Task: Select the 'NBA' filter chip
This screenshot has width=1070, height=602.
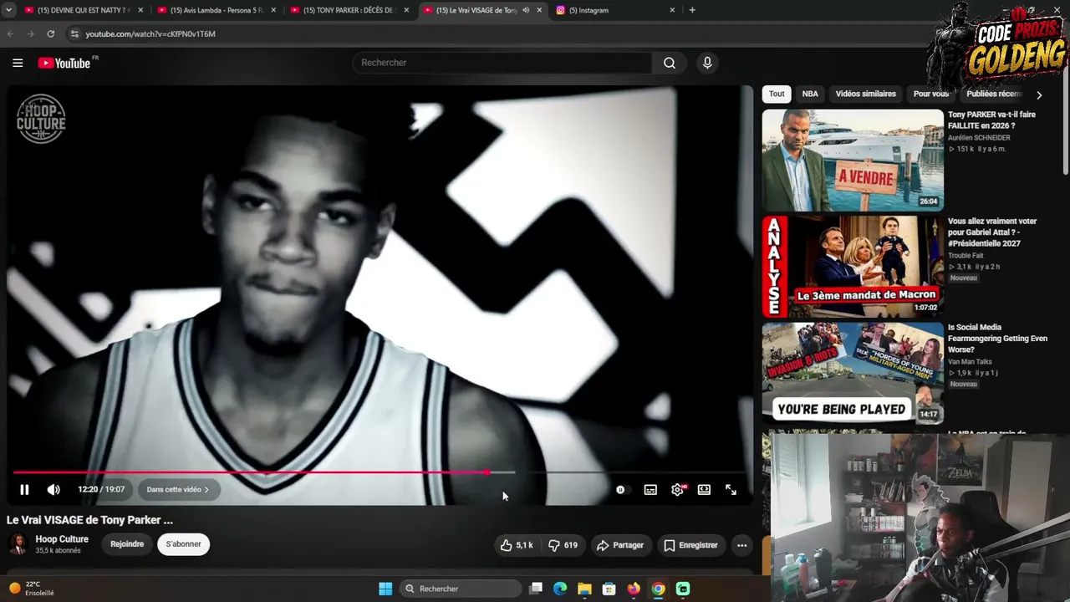Action: (x=810, y=94)
